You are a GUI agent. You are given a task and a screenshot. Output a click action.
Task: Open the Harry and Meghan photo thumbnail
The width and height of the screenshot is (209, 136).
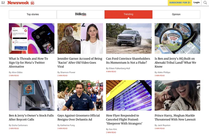(x=177, y=95)
